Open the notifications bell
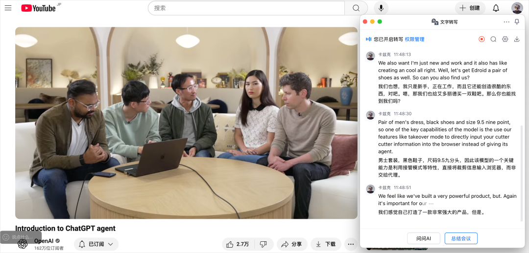This screenshot has width=529, height=253. tap(496, 8)
